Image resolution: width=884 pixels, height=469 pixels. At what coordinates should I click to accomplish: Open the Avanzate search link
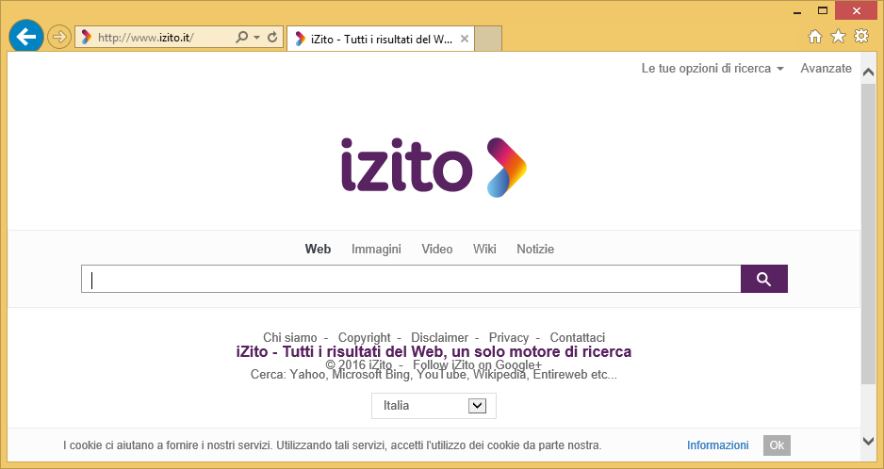pos(826,68)
